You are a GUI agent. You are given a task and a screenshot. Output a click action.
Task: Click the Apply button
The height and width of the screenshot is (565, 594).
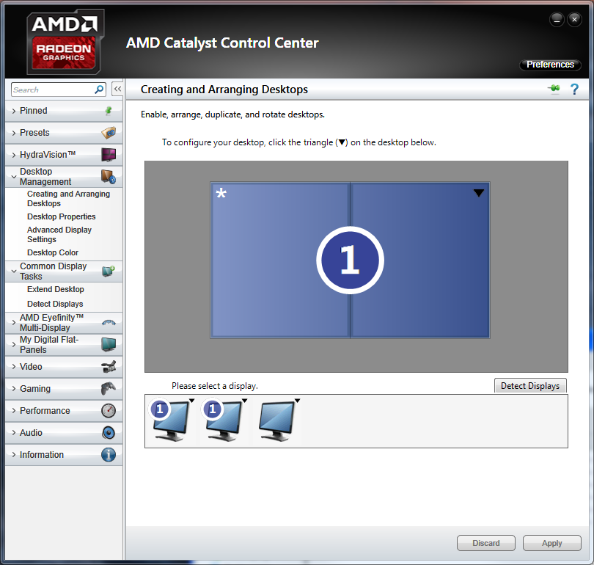[x=552, y=543]
